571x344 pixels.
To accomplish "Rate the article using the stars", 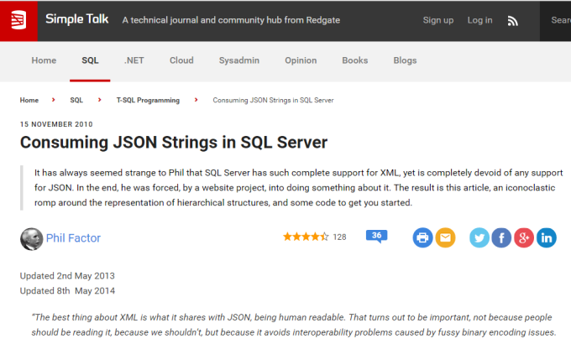I will coord(306,237).
